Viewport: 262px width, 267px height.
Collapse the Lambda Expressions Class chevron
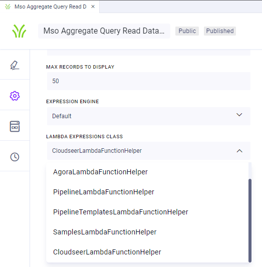(239, 151)
